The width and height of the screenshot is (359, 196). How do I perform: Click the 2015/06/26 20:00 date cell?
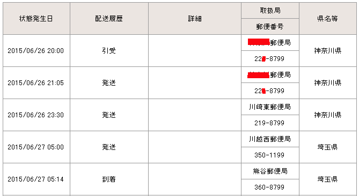tap(36, 50)
